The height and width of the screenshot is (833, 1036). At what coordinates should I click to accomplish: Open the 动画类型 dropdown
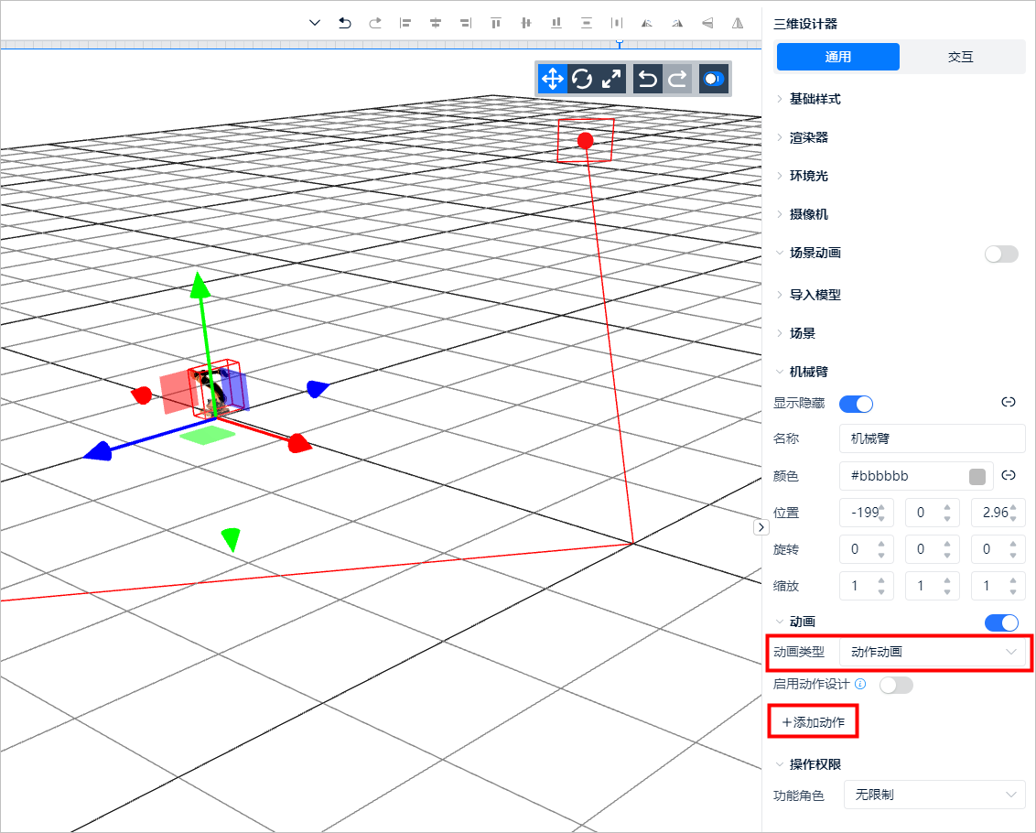933,652
